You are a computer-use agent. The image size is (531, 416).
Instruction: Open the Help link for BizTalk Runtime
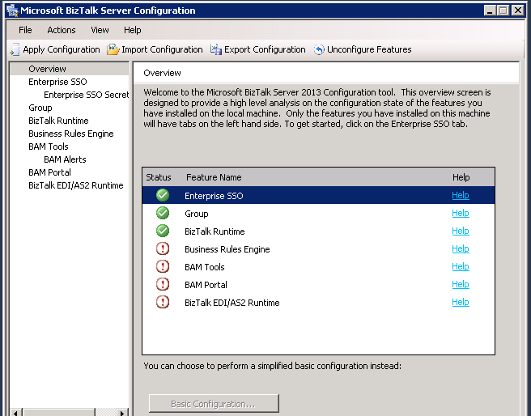click(x=461, y=231)
